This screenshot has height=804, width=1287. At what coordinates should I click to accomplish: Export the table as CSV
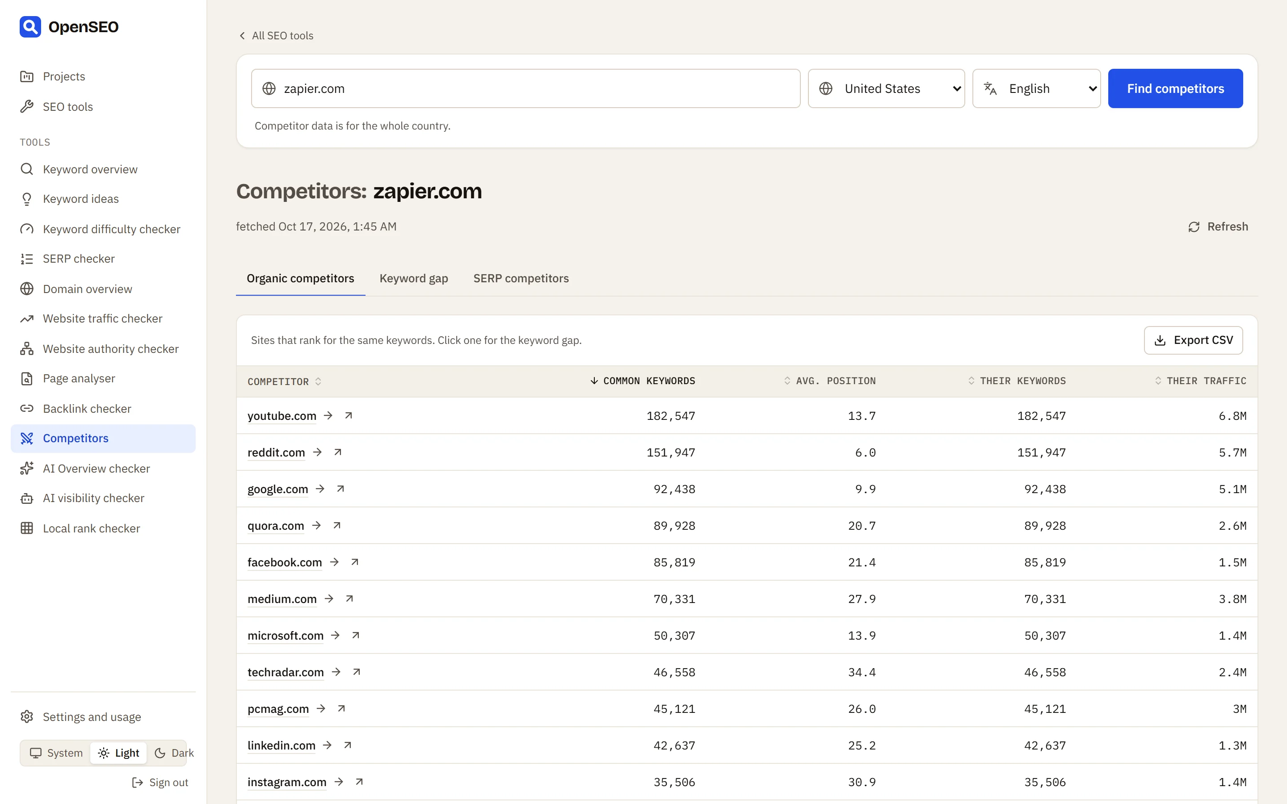[x=1194, y=340]
